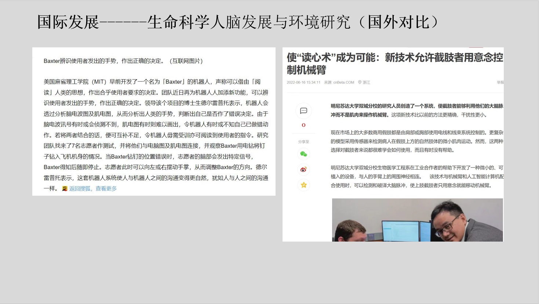Click the comment speech bubble icon
This screenshot has width=539, height=304.
[x=303, y=111]
